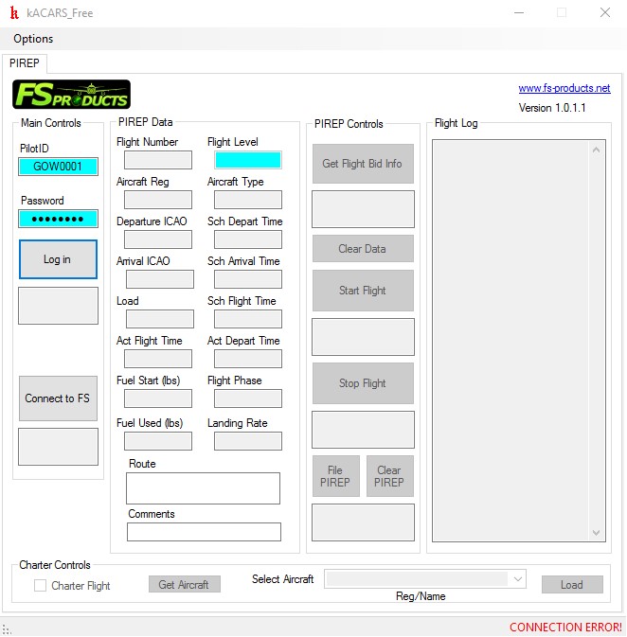Viewport: 627px width, 637px height.
Task: Click inside the Route text box
Action: [204, 488]
